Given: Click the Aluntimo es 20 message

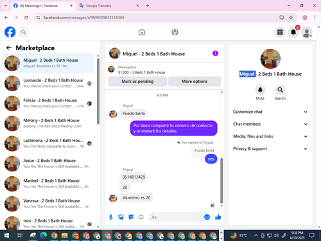Looking at the screenshot, I should pos(136,198).
